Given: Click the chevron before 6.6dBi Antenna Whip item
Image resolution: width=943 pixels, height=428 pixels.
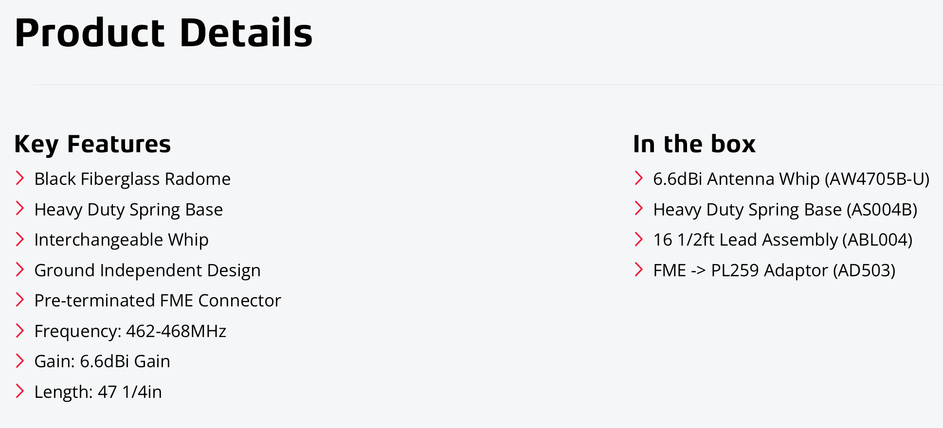Looking at the screenshot, I should pyautogui.click(x=639, y=178).
